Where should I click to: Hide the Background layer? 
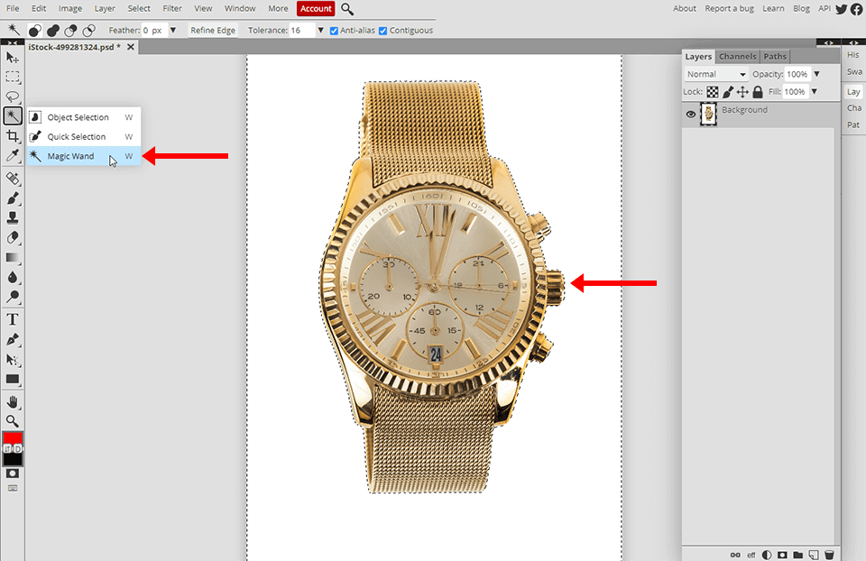(690, 114)
